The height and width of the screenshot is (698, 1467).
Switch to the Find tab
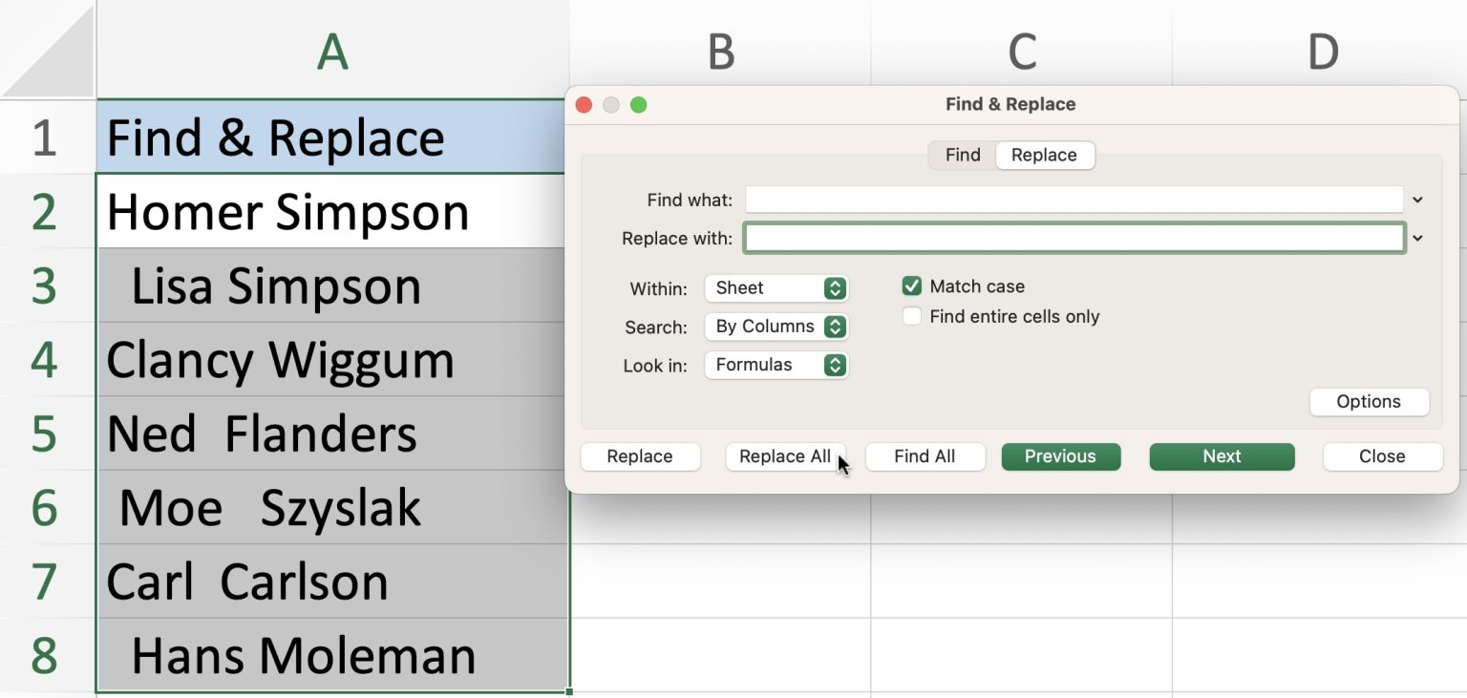(962, 155)
